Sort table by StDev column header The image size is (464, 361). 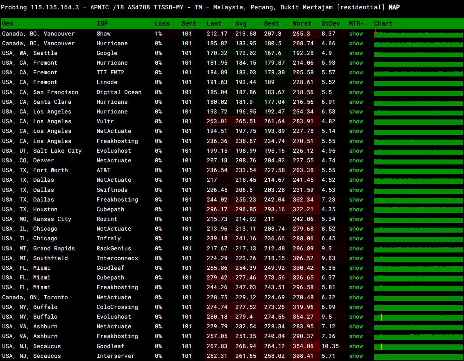(330, 23)
